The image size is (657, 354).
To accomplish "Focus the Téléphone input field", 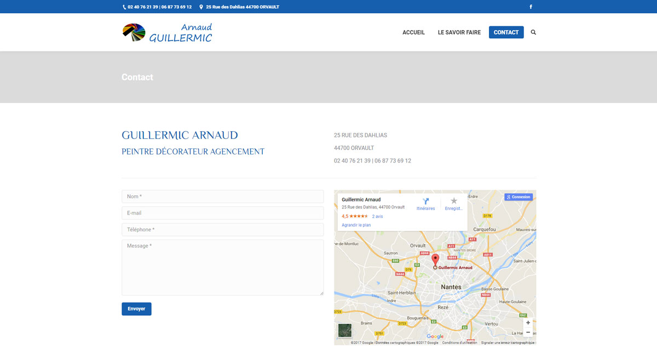I will pyautogui.click(x=222, y=230).
